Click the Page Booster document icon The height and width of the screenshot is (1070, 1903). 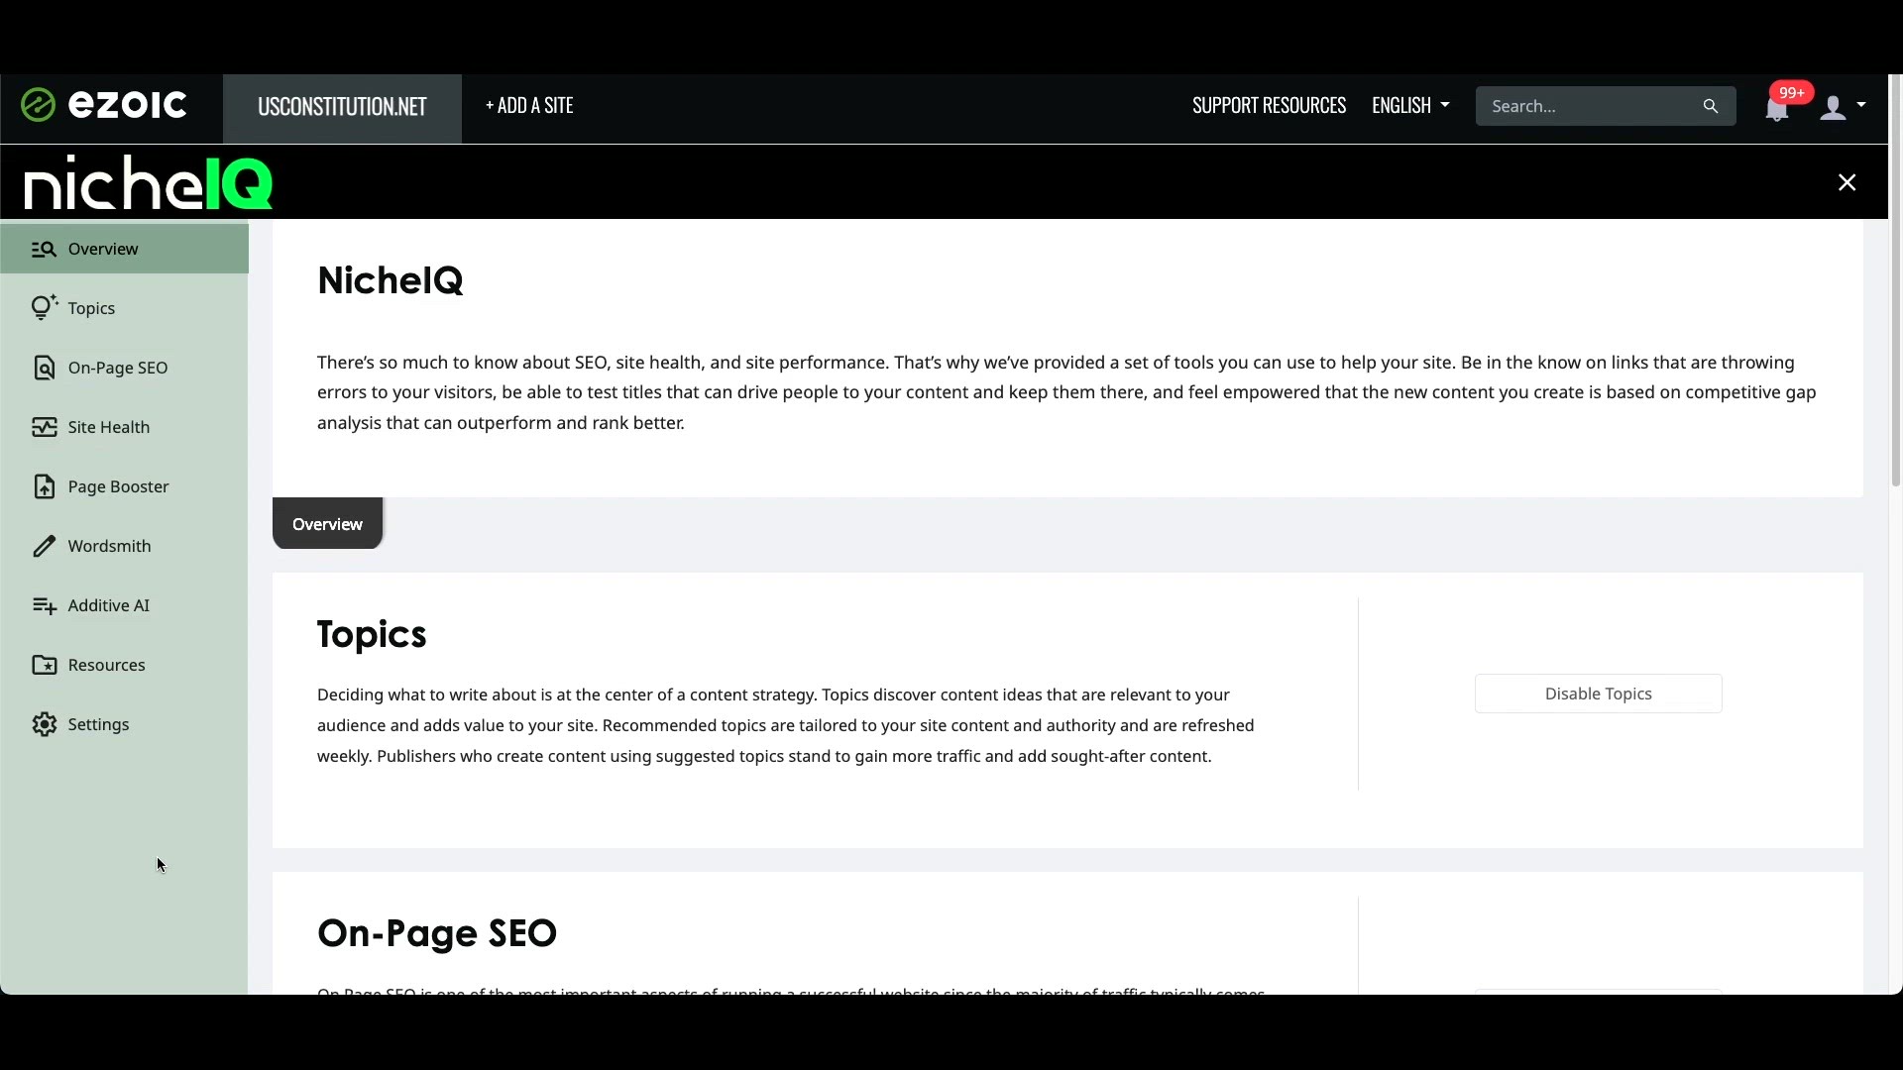point(44,486)
